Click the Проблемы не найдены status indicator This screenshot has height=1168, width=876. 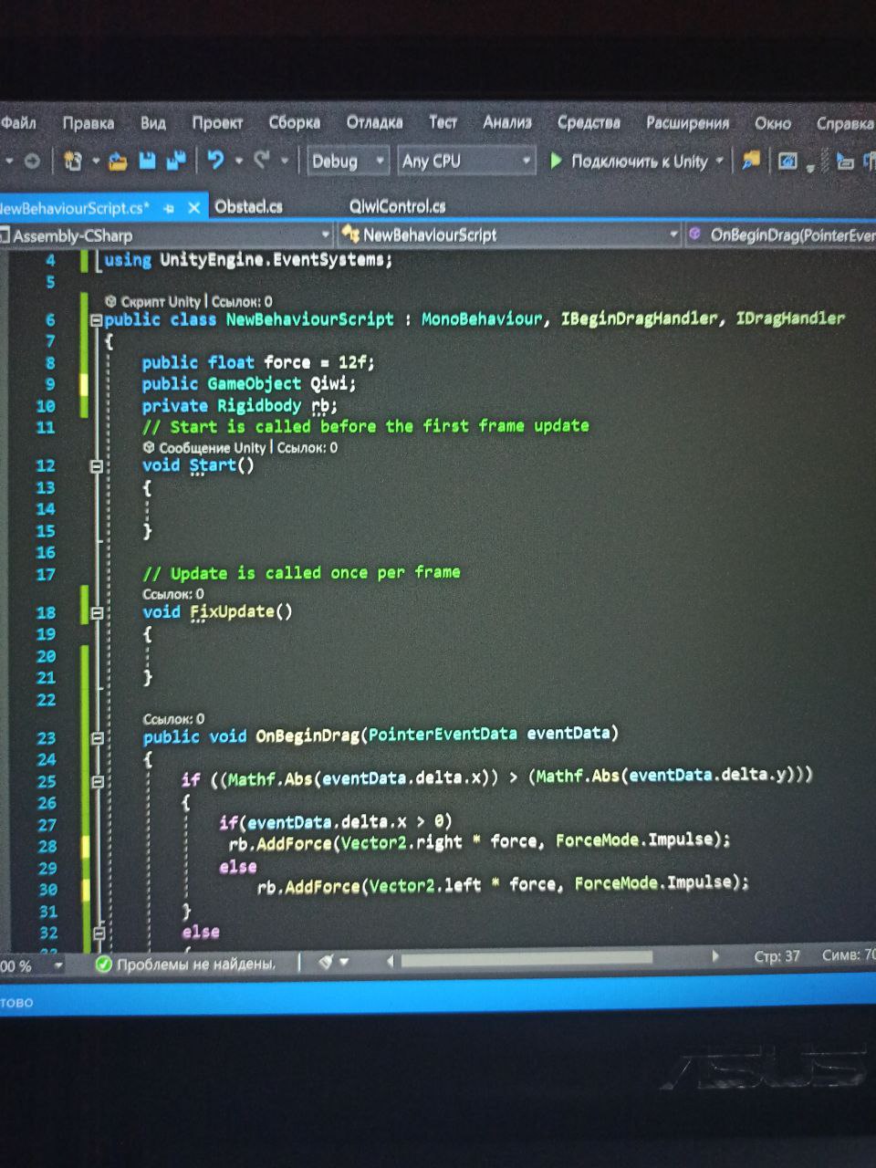tap(185, 964)
